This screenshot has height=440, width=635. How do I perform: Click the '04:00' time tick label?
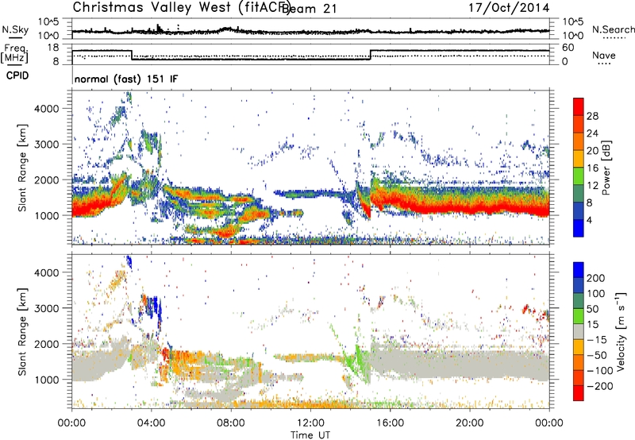tap(151, 423)
